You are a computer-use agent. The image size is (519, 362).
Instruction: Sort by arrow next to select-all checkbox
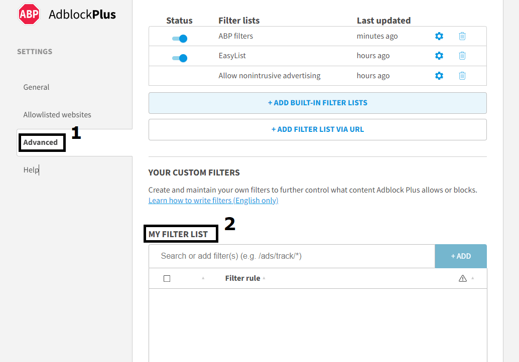click(x=203, y=278)
